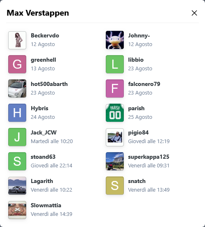Click the Slowmattia face avatar

[17, 210]
